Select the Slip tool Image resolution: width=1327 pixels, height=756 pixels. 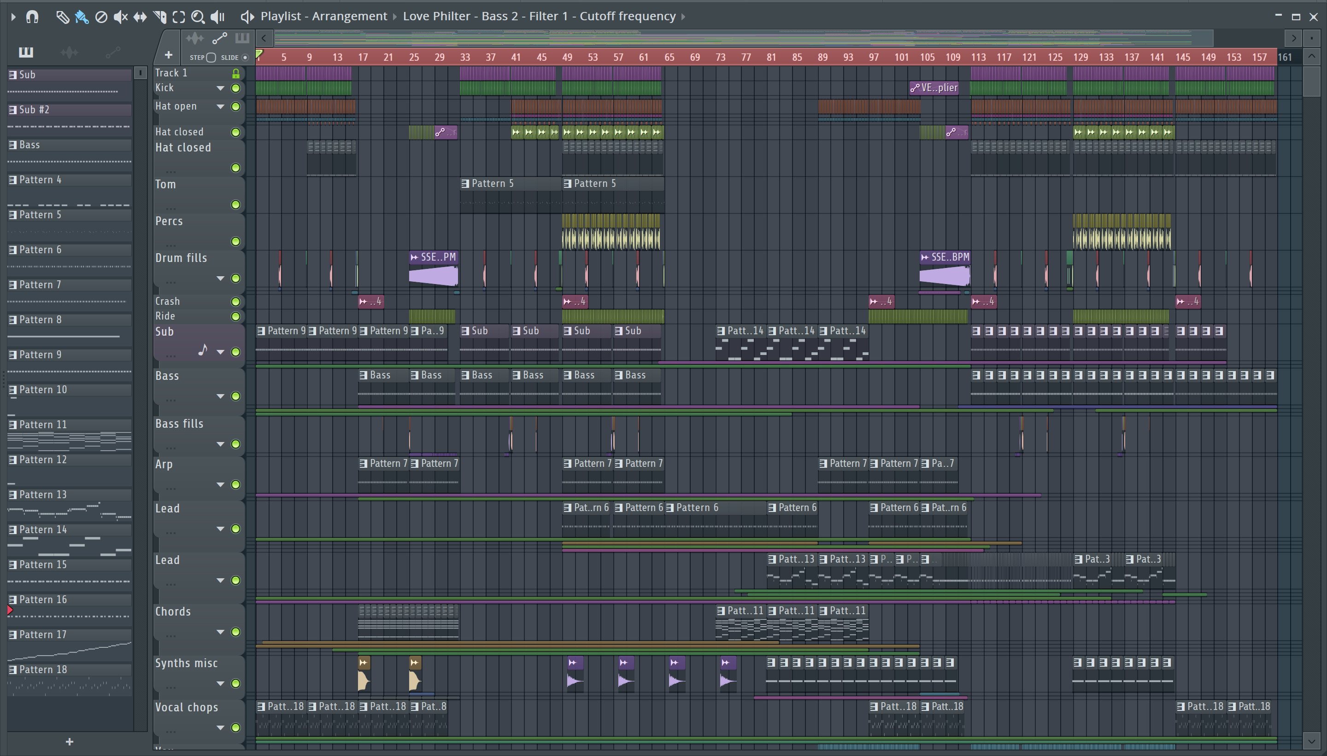tap(140, 17)
